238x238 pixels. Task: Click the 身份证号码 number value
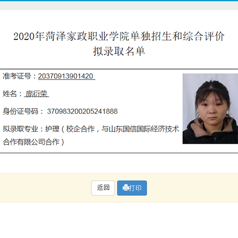click(x=82, y=111)
